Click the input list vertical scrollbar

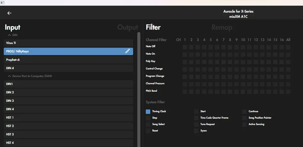tap(139, 88)
